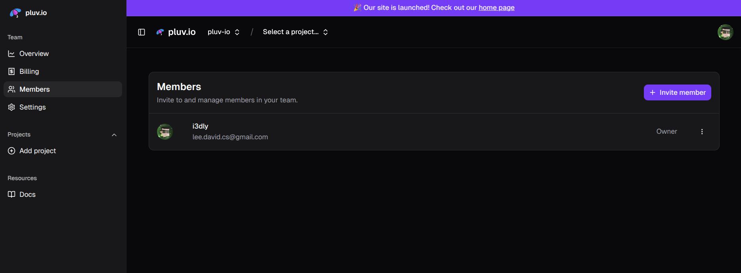Go to Billing section

pos(63,71)
